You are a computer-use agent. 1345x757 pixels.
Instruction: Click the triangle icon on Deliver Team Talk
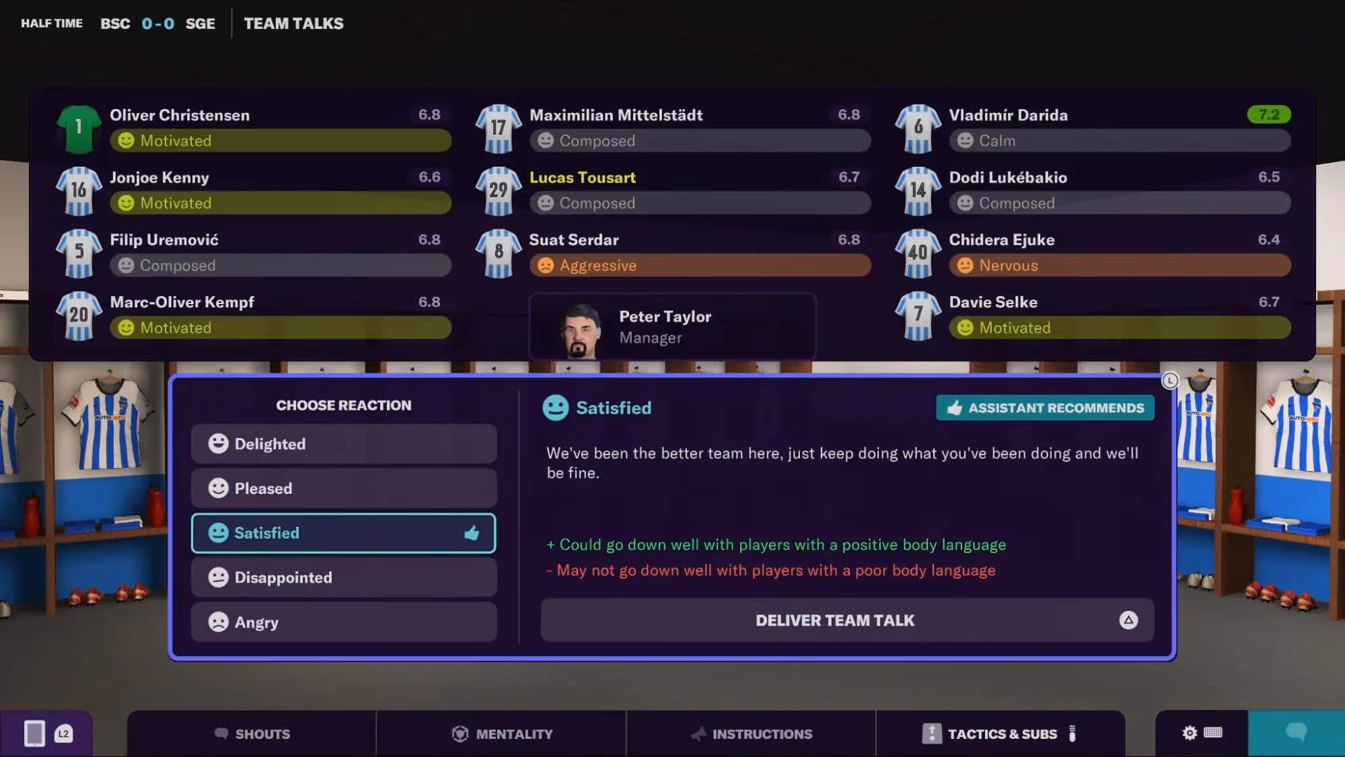coord(1128,620)
